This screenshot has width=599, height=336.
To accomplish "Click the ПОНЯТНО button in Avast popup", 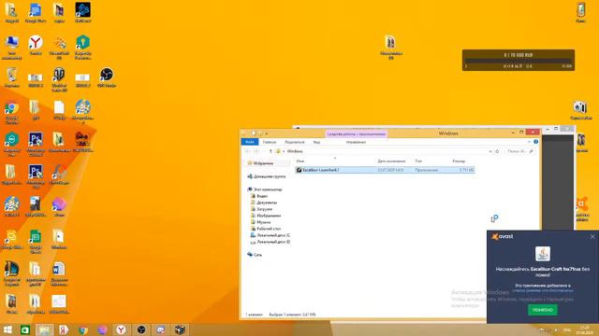I will [543, 310].
